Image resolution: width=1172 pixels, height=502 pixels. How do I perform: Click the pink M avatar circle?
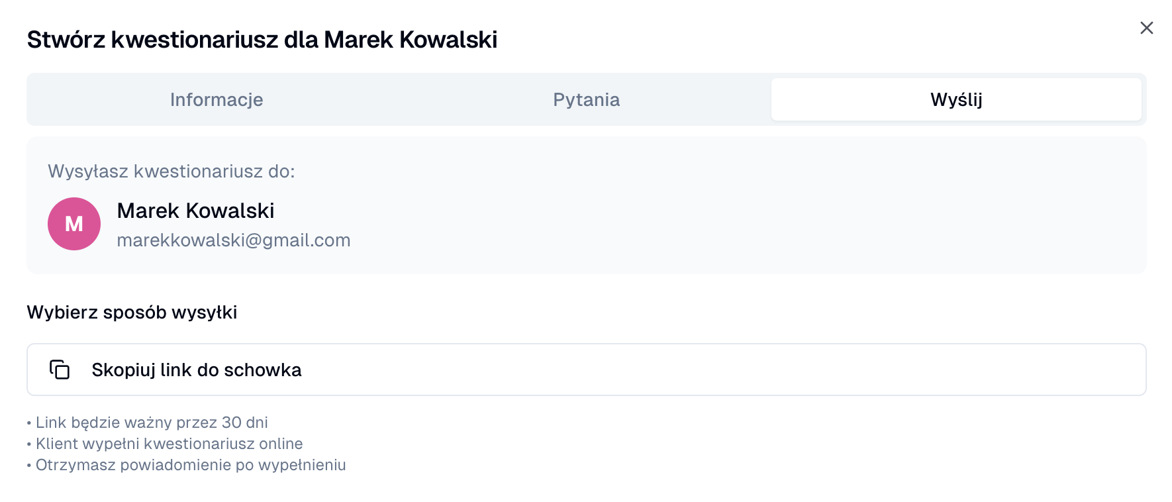(58, 211)
